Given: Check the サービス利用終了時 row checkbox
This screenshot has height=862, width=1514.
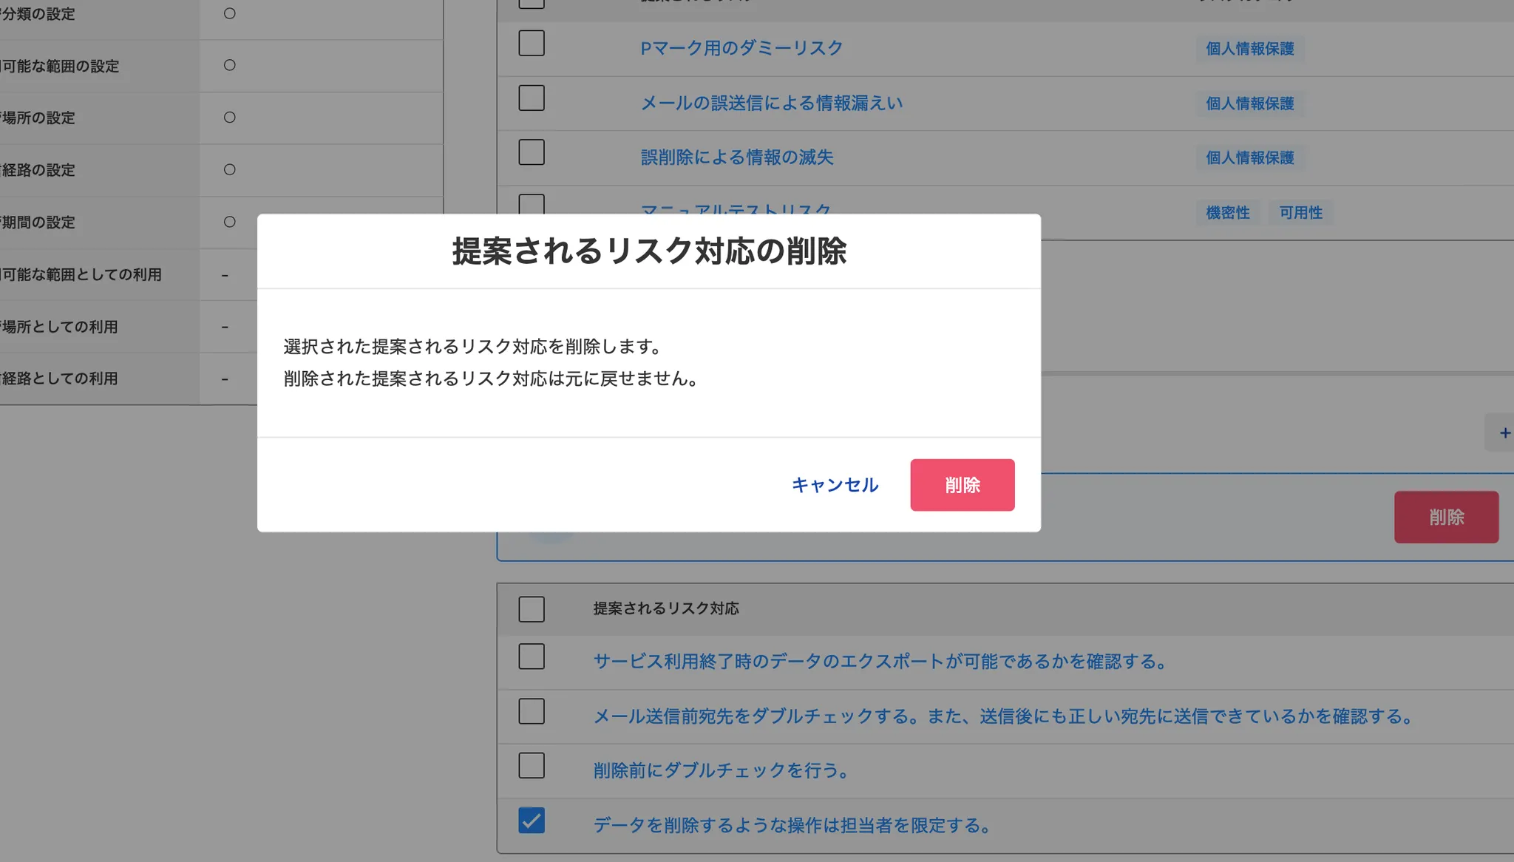Looking at the screenshot, I should (531, 656).
